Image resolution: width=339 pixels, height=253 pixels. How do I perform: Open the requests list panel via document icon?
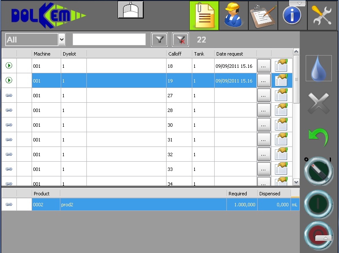(204, 16)
